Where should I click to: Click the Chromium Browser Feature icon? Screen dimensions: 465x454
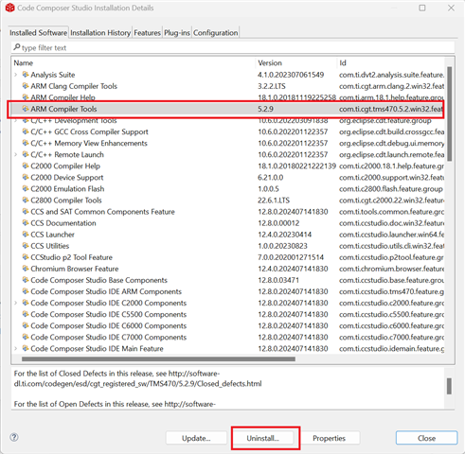[26, 269]
